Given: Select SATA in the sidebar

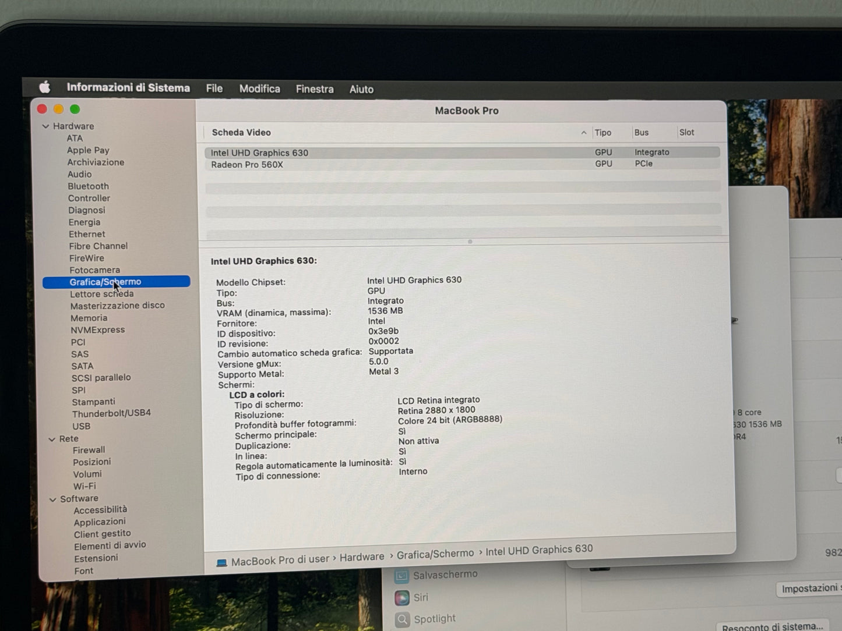Looking at the screenshot, I should coord(82,366).
